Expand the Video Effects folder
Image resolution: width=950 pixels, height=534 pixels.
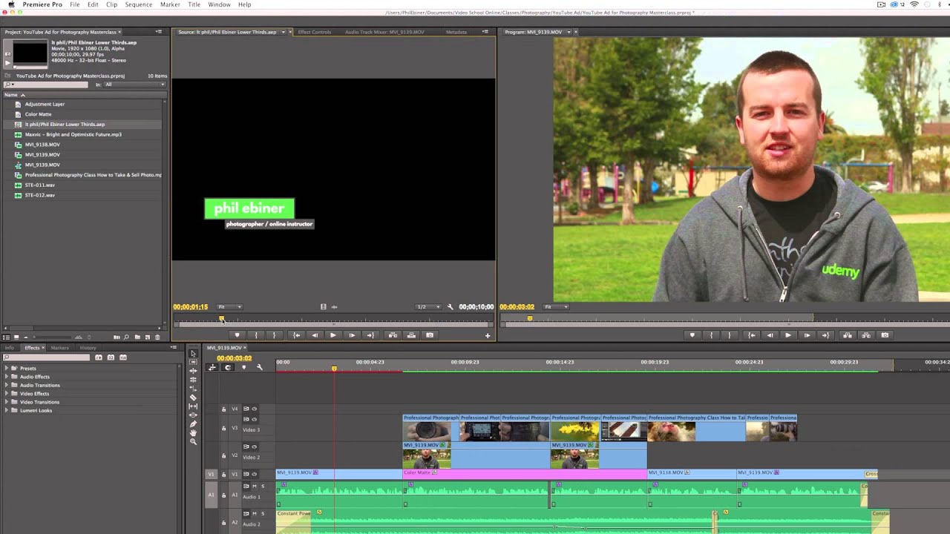pos(7,394)
